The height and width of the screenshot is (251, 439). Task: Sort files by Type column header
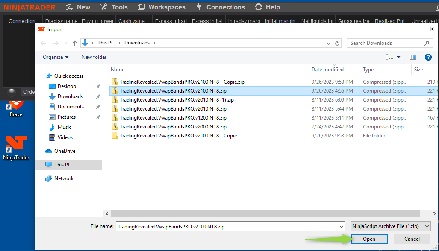click(x=368, y=69)
